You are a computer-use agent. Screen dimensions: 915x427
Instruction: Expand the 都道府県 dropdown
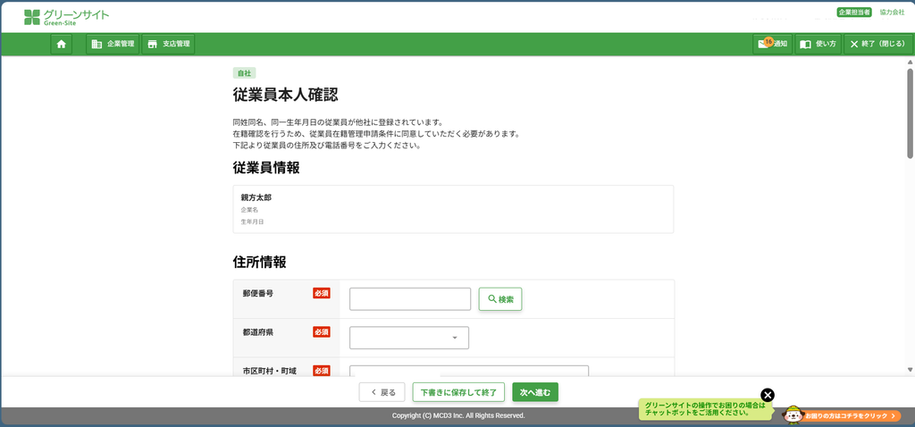(x=409, y=338)
